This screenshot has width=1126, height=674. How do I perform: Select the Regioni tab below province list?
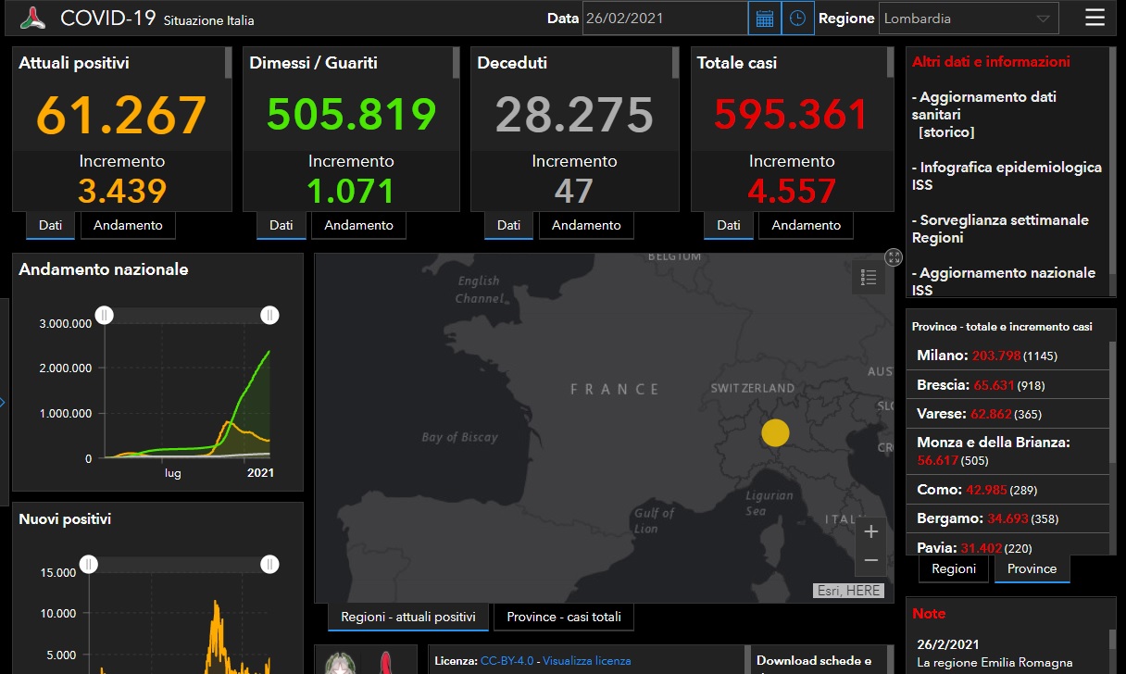click(954, 568)
